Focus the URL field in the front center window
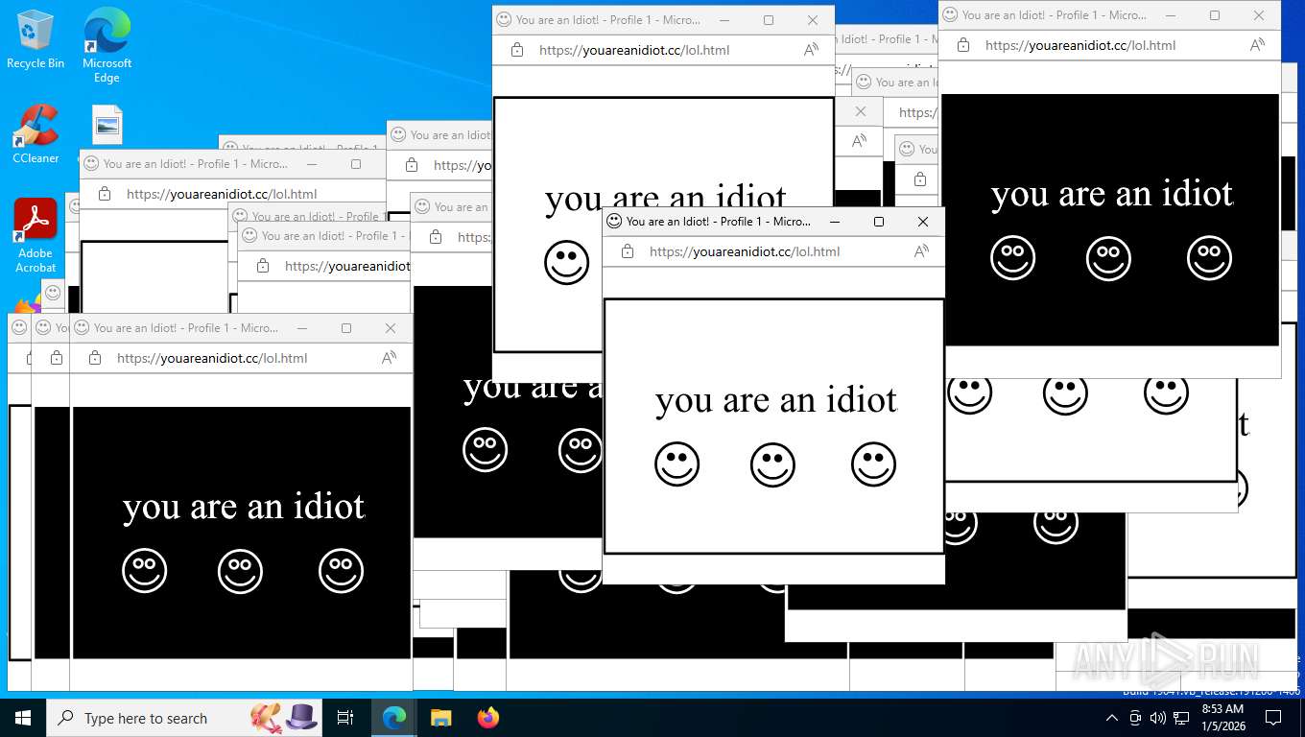The image size is (1305, 737). (x=745, y=251)
